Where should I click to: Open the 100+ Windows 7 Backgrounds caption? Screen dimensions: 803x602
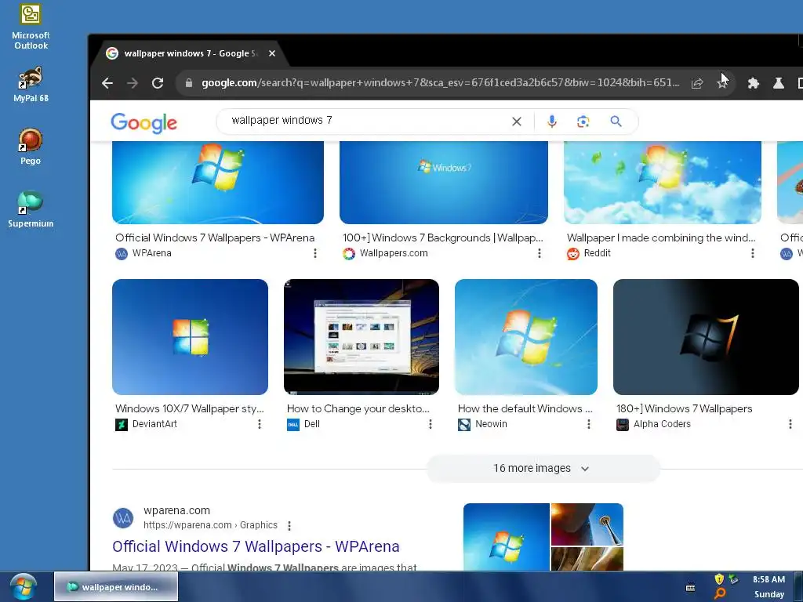click(x=442, y=238)
